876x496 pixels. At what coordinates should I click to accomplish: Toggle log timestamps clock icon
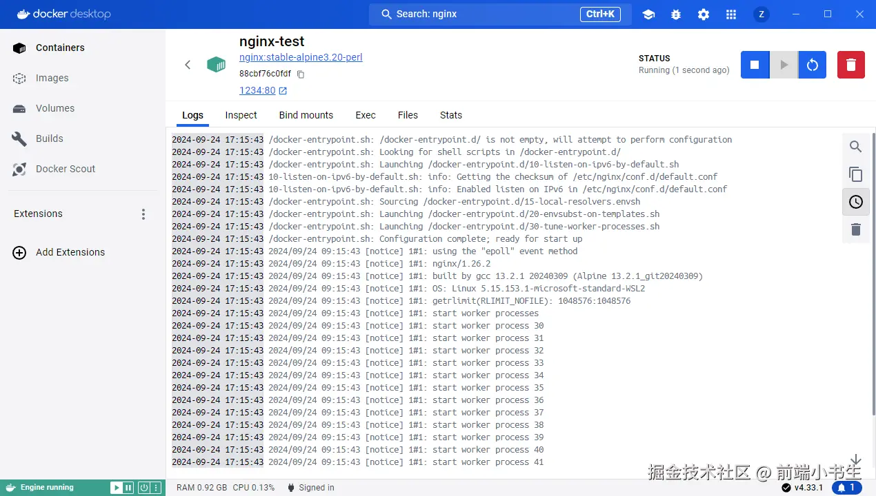coord(856,202)
